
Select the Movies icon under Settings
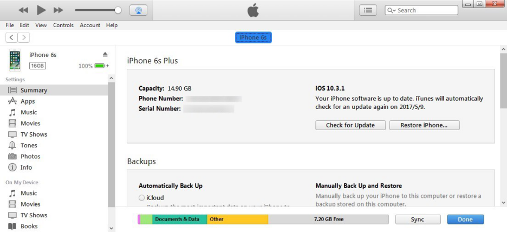(x=12, y=123)
